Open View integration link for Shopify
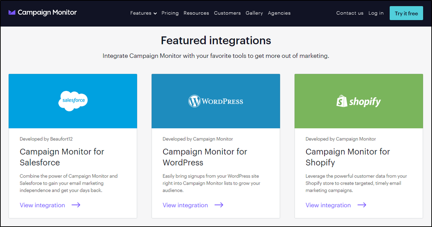Image resolution: width=432 pixels, height=227 pixels. pyautogui.click(x=328, y=205)
